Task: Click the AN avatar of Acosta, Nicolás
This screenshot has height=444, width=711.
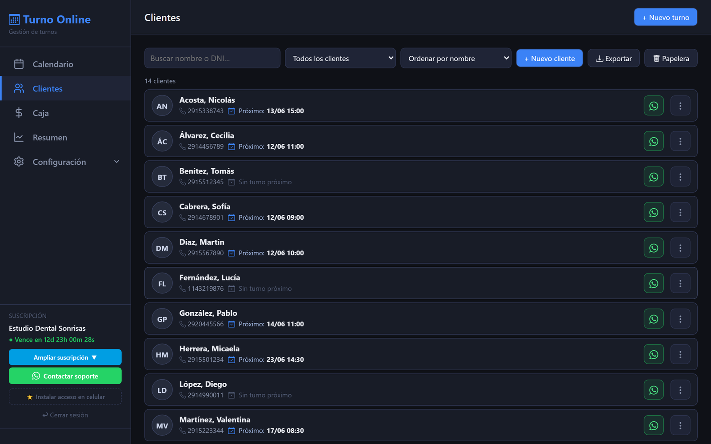Action: click(162, 106)
